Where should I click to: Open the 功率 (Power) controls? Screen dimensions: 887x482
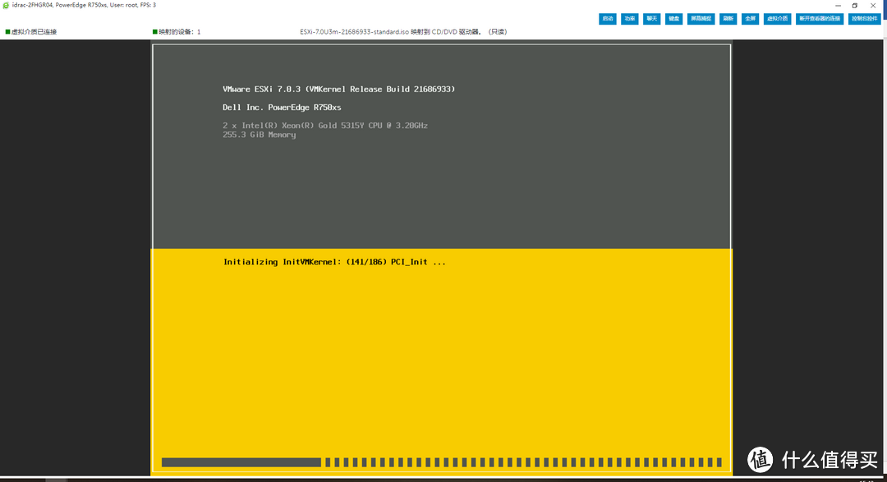630,18
